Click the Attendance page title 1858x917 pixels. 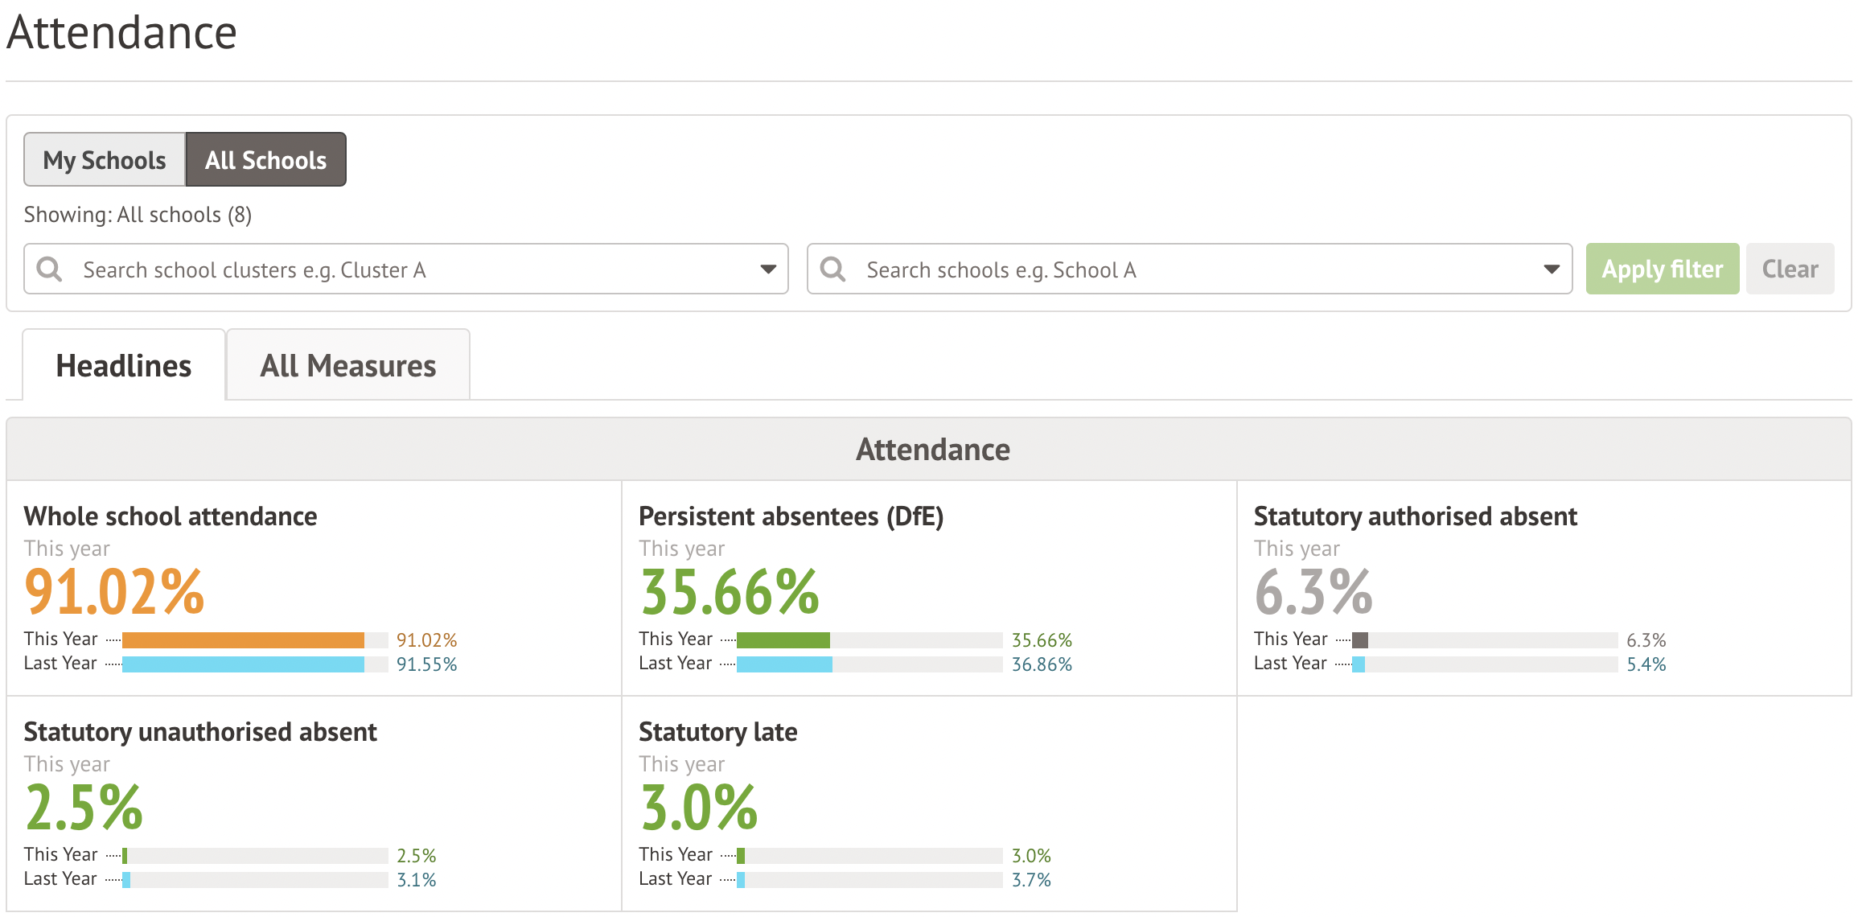pyautogui.click(x=121, y=32)
